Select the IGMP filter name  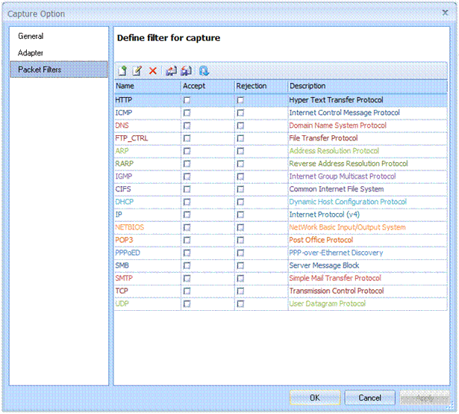click(124, 176)
